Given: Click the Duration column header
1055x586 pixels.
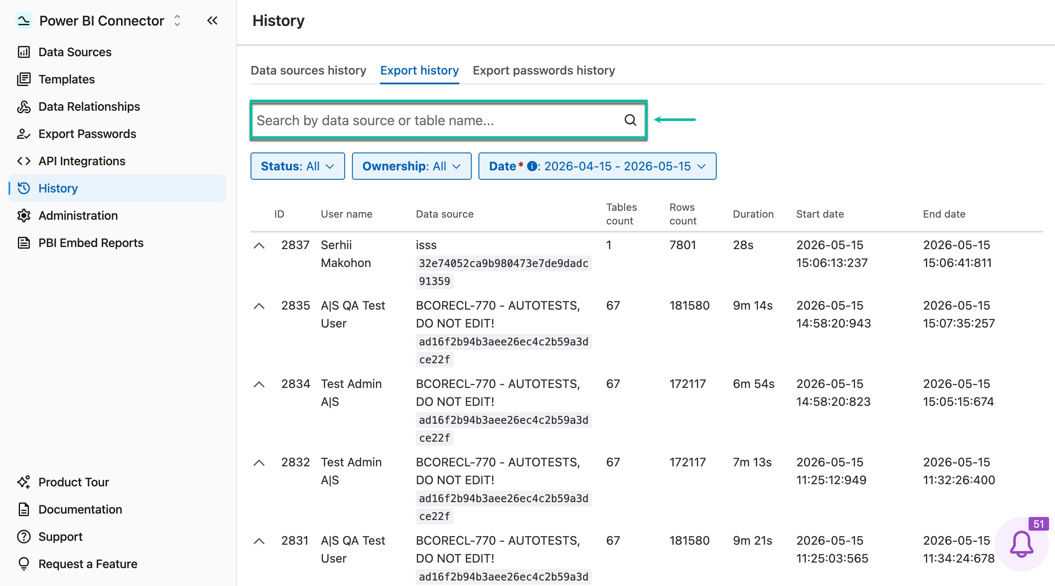Looking at the screenshot, I should [753, 214].
